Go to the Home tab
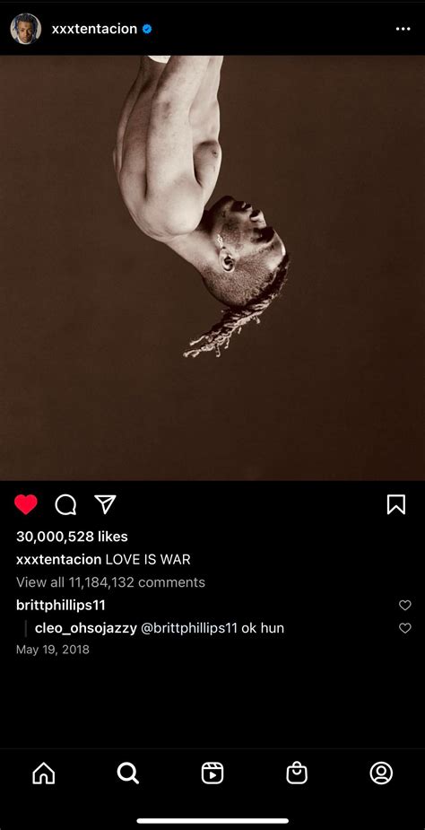 43,773
